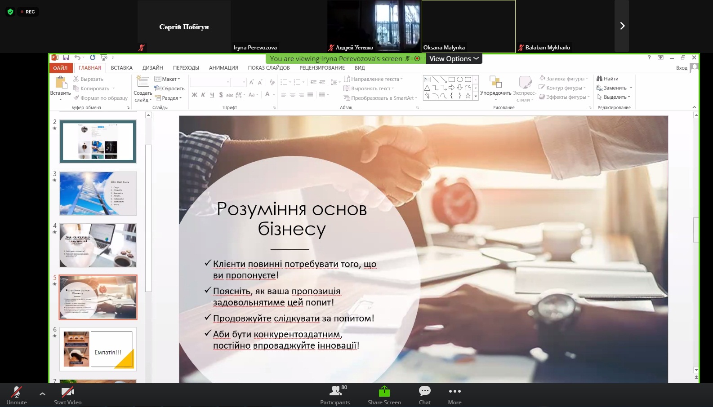713x407 pixels.
Task: Click the Create slide (Создать слайд) icon
Action: point(143,82)
